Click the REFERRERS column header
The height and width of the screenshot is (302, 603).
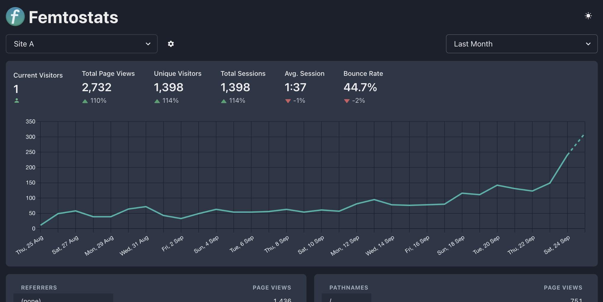pyautogui.click(x=39, y=287)
